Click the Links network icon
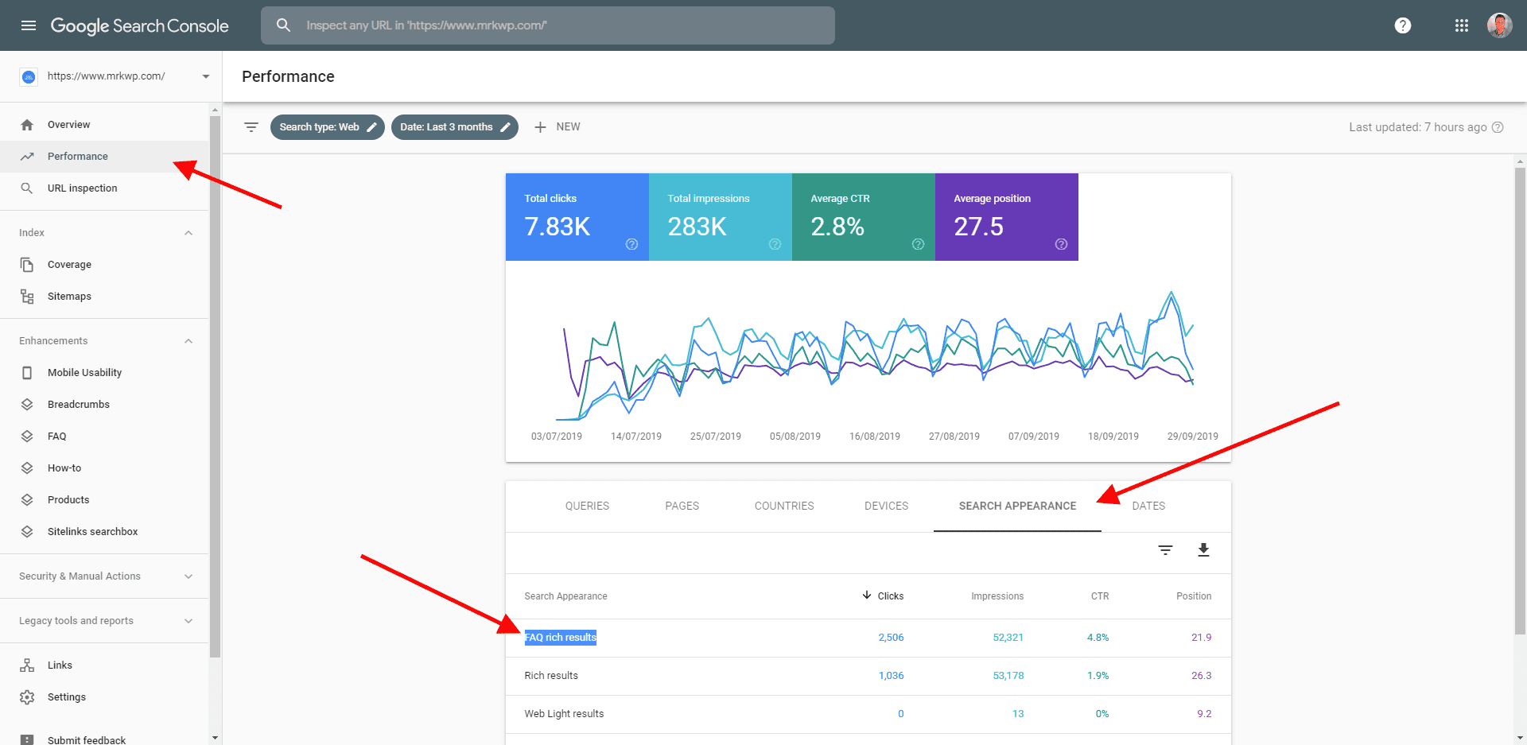 (27, 665)
